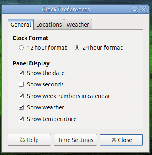
Task: Select the General tab
Action: (21, 25)
